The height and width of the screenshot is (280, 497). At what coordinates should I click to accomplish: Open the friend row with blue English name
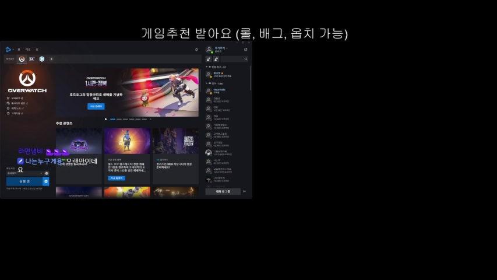227,91
